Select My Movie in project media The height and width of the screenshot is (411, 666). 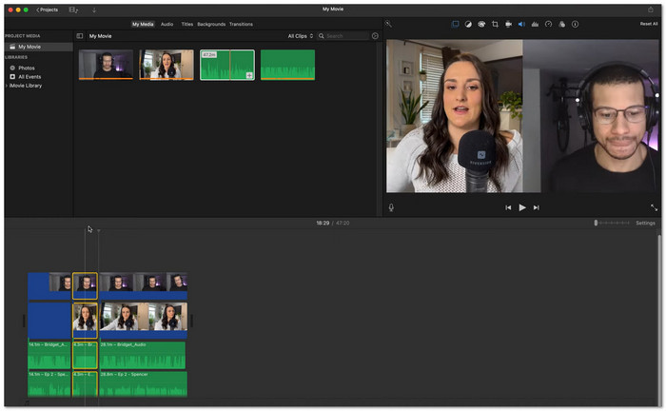click(x=38, y=47)
